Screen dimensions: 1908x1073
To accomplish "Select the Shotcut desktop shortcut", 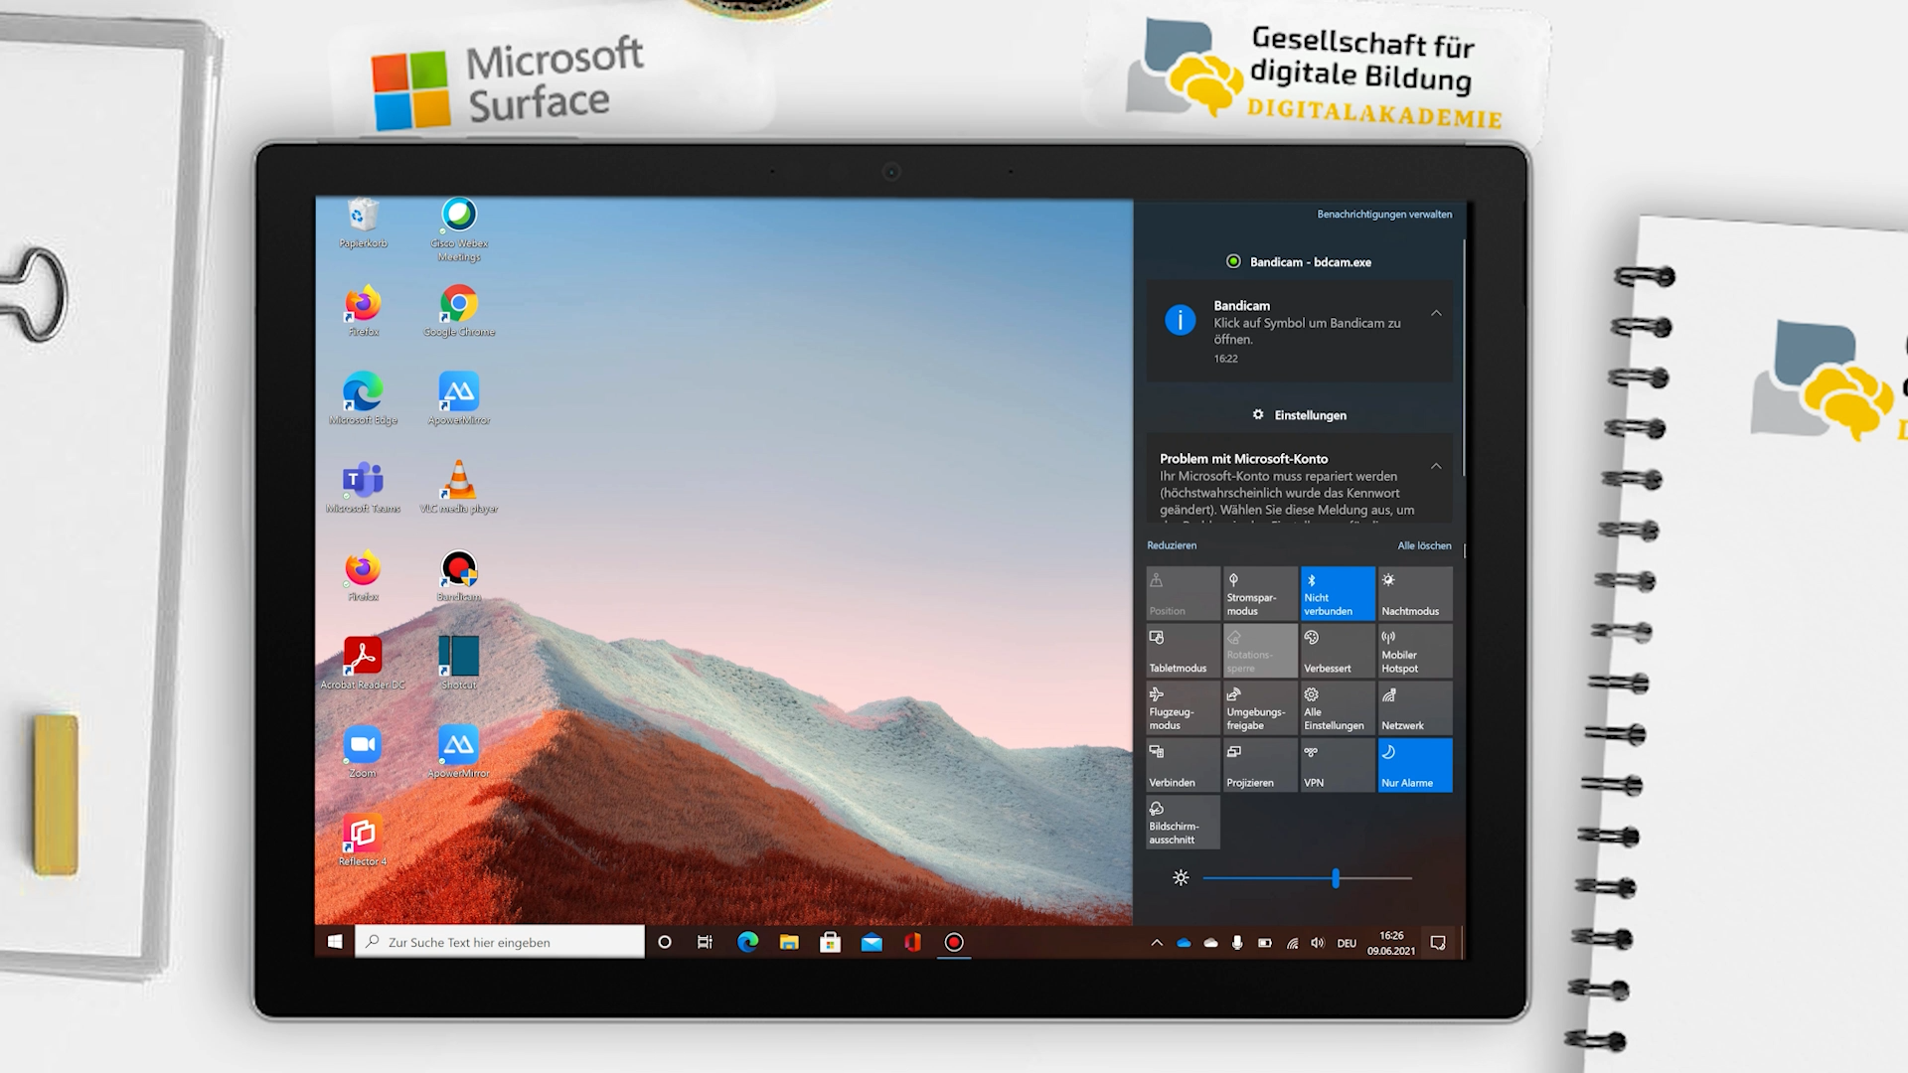I will point(459,664).
